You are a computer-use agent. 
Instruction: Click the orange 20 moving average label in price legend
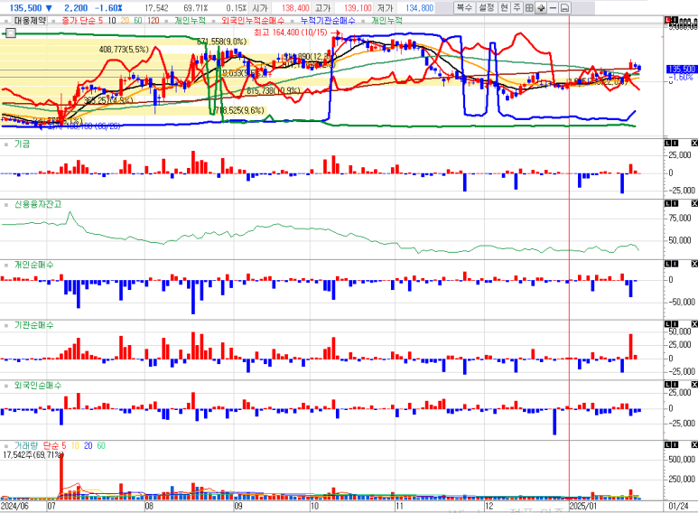pos(125,21)
